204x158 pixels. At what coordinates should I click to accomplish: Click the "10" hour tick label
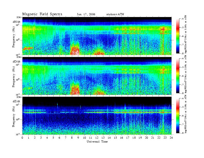(84, 138)
